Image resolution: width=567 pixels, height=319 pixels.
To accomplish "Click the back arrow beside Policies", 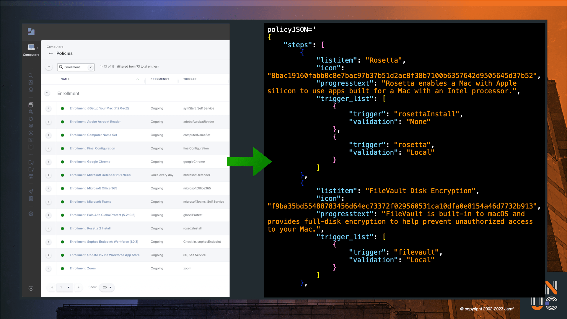I will pos(51,53).
